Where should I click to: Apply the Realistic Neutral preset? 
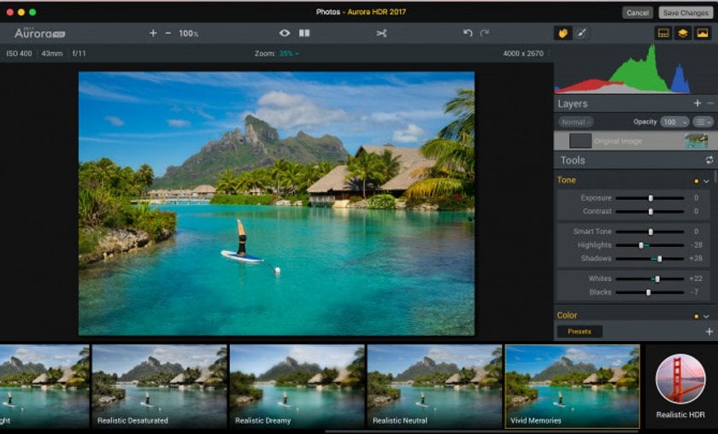[434, 386]
